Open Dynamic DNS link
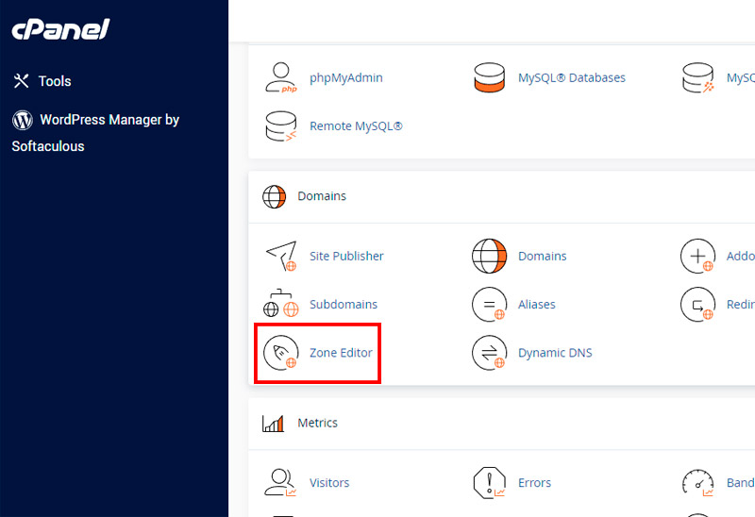The width and height of the screenshot is (755, 517). [x=555, y=353]
